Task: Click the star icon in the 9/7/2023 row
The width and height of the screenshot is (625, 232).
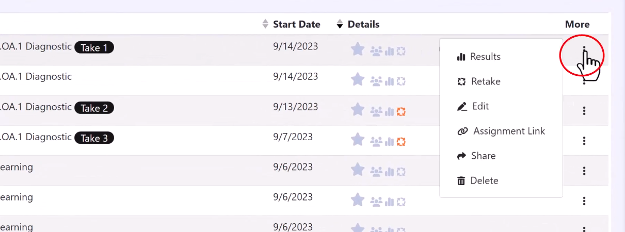Action: [358, 139]
